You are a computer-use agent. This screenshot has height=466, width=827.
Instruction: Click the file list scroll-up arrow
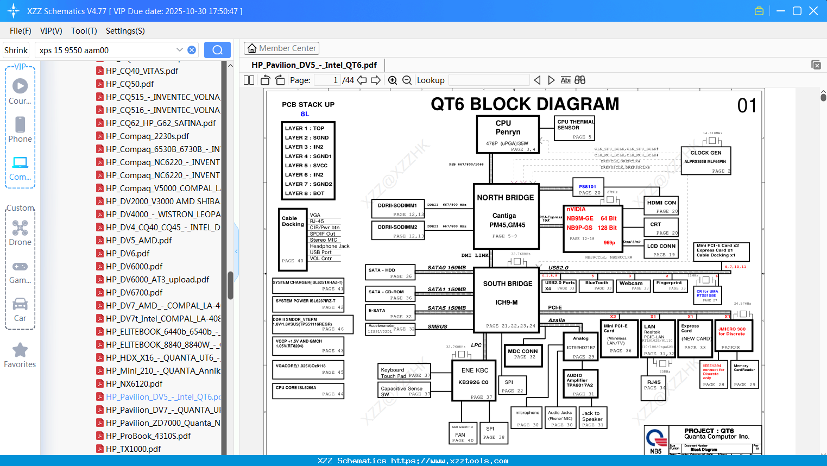230,65
